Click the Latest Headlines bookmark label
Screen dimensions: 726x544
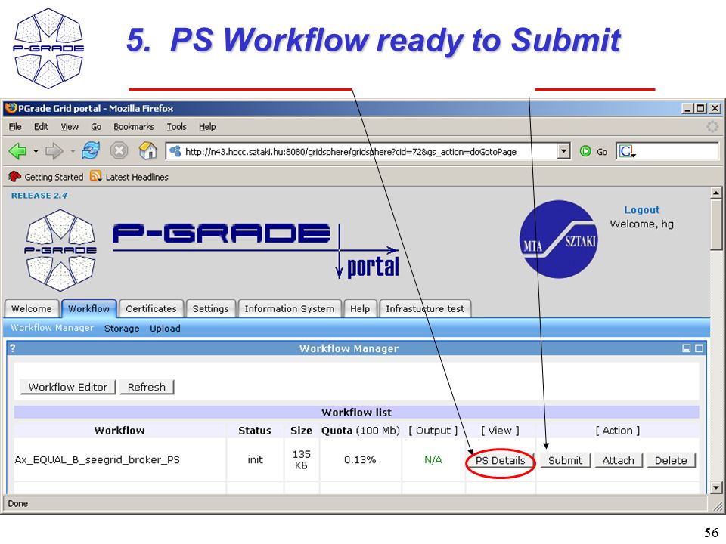tap(137, 177)
